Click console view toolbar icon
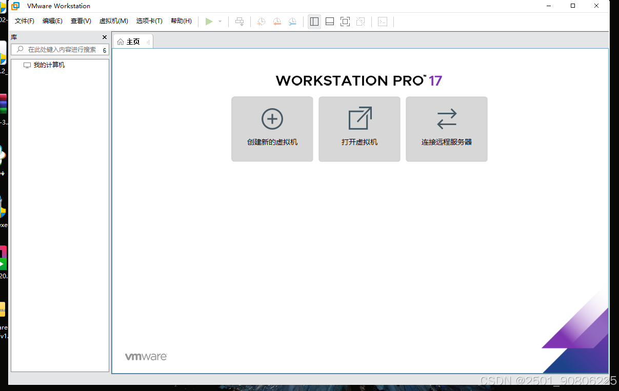The width and height of the screenshot is (619, 391). pos(383,22)
